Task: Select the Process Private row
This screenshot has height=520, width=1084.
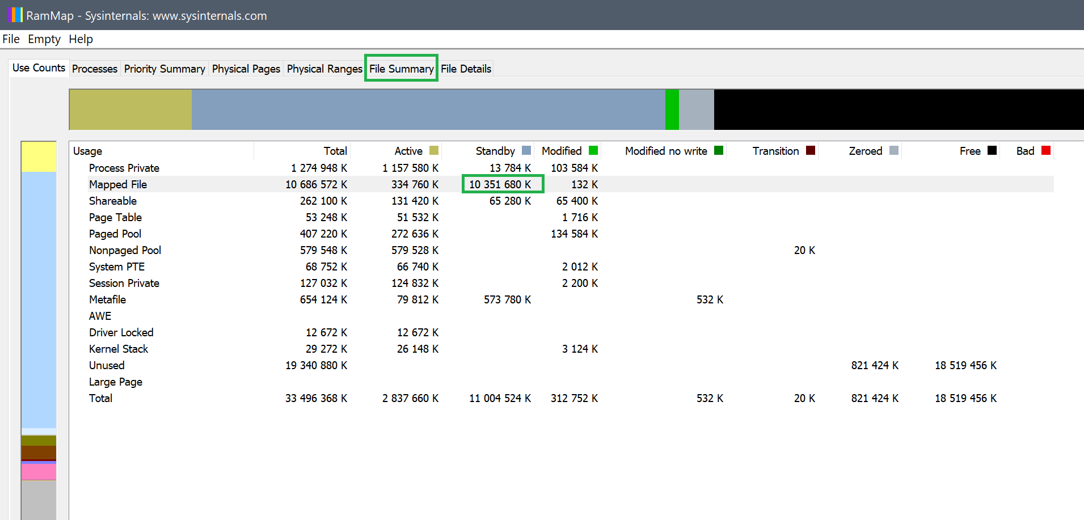Action: coord(562,168)
